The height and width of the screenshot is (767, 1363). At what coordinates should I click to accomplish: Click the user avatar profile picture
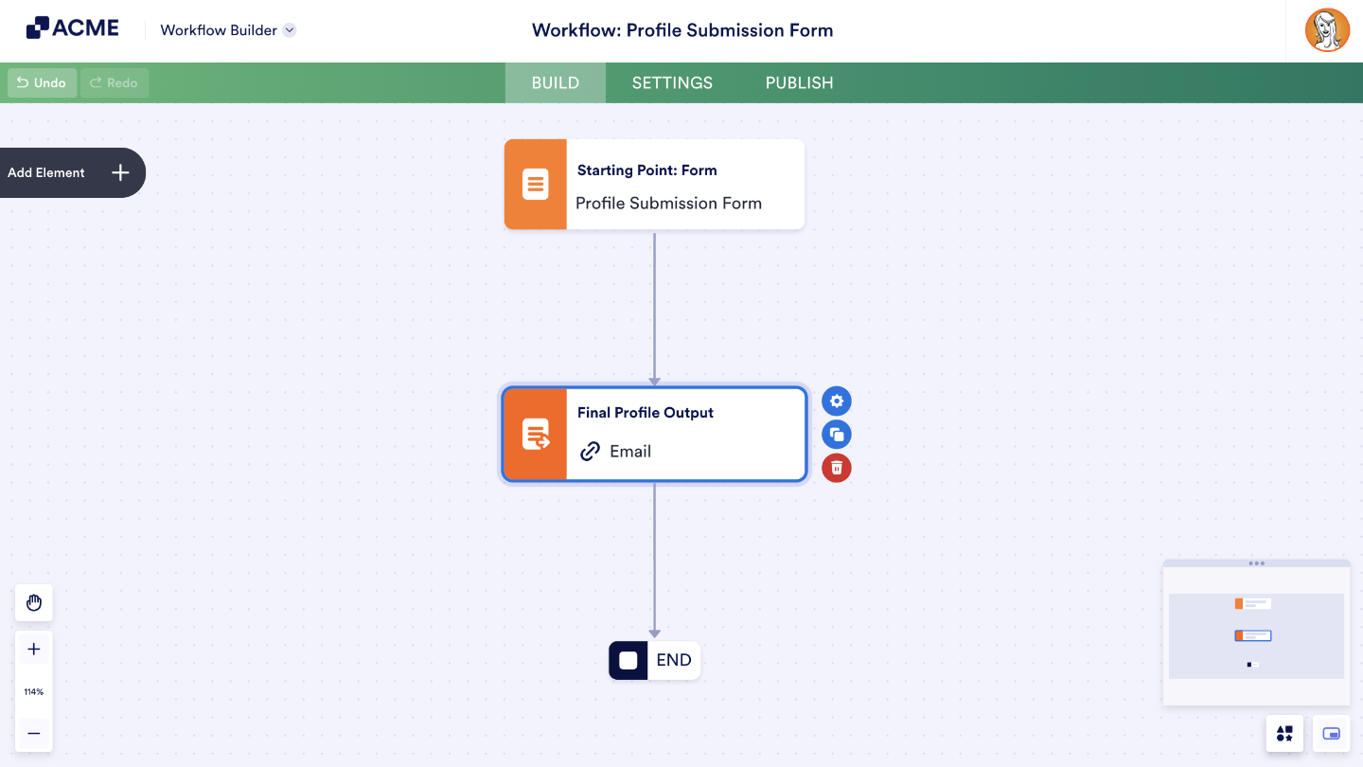[x=1327, y=30]
